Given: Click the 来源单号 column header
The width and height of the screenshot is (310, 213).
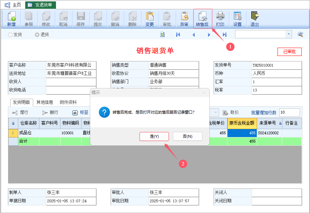Looking at the screenshot, I should [x=270, y=123].
